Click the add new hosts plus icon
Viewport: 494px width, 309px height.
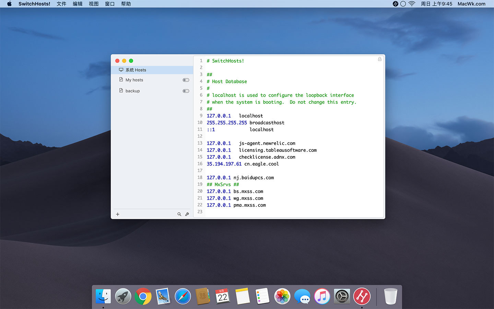tap(118, 214)
